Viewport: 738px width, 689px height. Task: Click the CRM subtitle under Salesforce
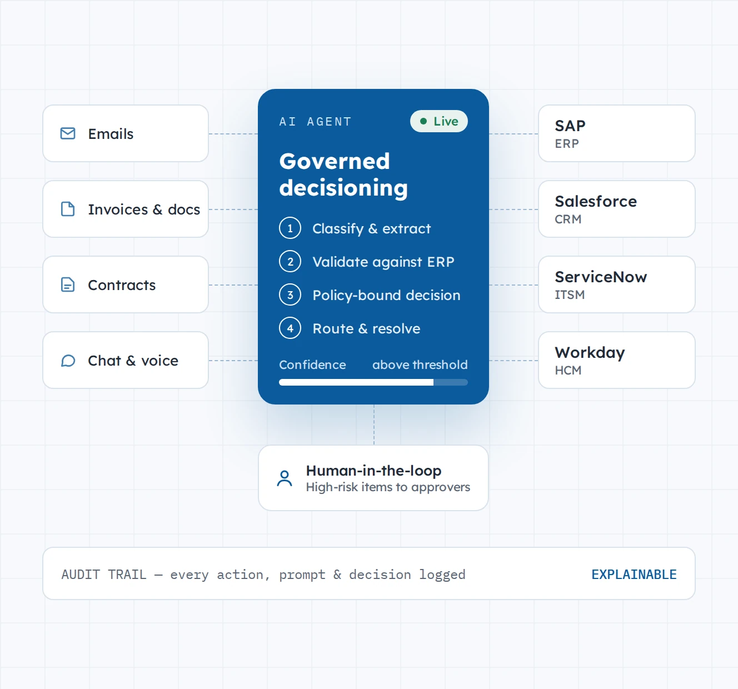click(568, 219)
